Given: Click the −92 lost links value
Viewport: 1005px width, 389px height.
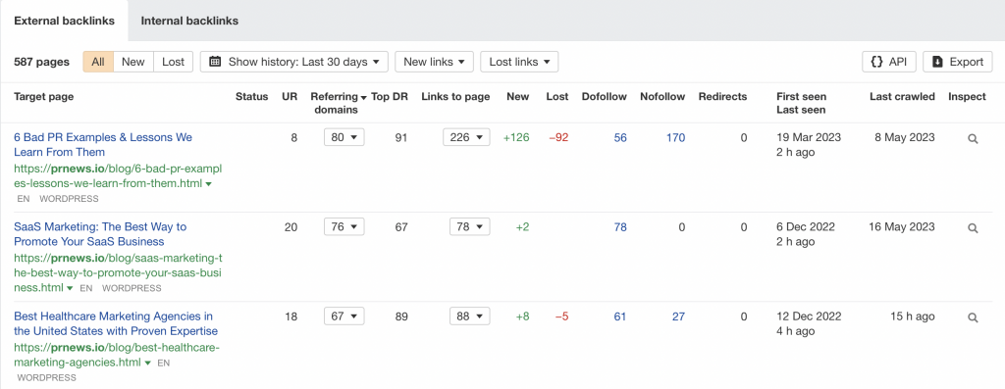Looking at the screenshot, I should [x=558, y=137].
